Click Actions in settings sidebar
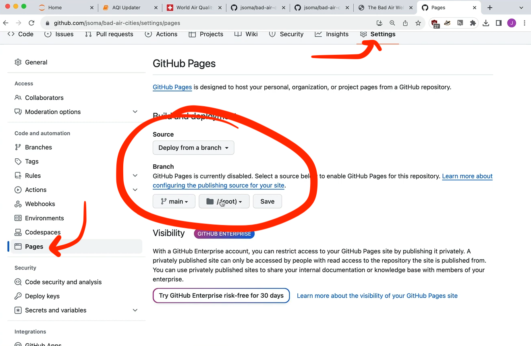Image resolution: width=531 pixels, height=346 pixels. point(35,190)
